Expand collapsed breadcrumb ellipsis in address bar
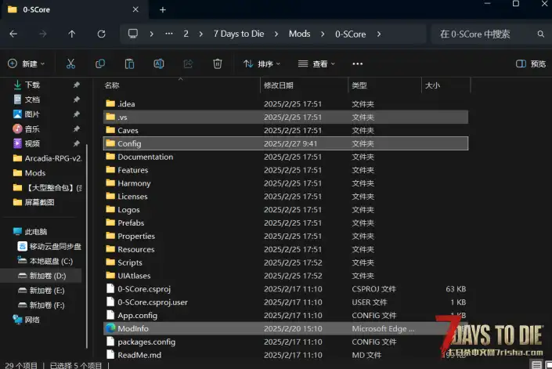The image size is (552, 369). coord(169,34)
